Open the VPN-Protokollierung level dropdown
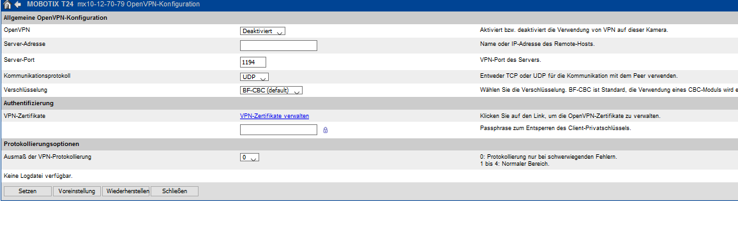The image size is (738, 248). point(250,157)
